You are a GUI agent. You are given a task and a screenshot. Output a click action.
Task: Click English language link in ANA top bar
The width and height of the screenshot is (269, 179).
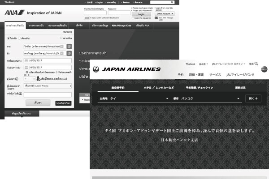99,2
